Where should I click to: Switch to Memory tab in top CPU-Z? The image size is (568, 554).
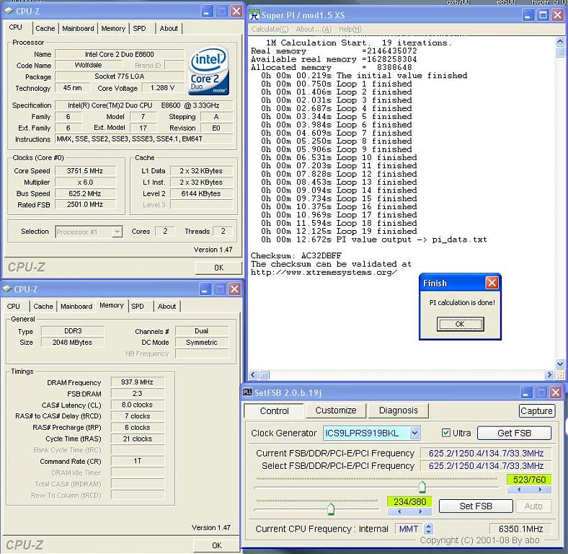113,28
